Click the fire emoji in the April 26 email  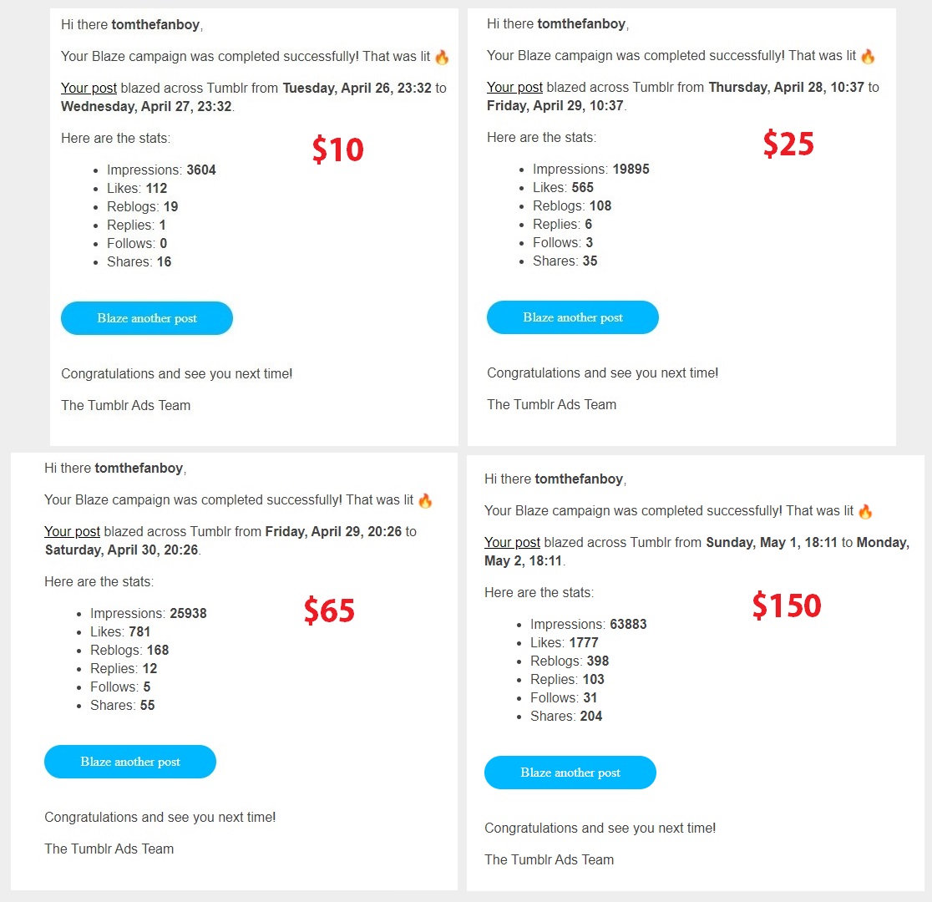tap(442, 57)
